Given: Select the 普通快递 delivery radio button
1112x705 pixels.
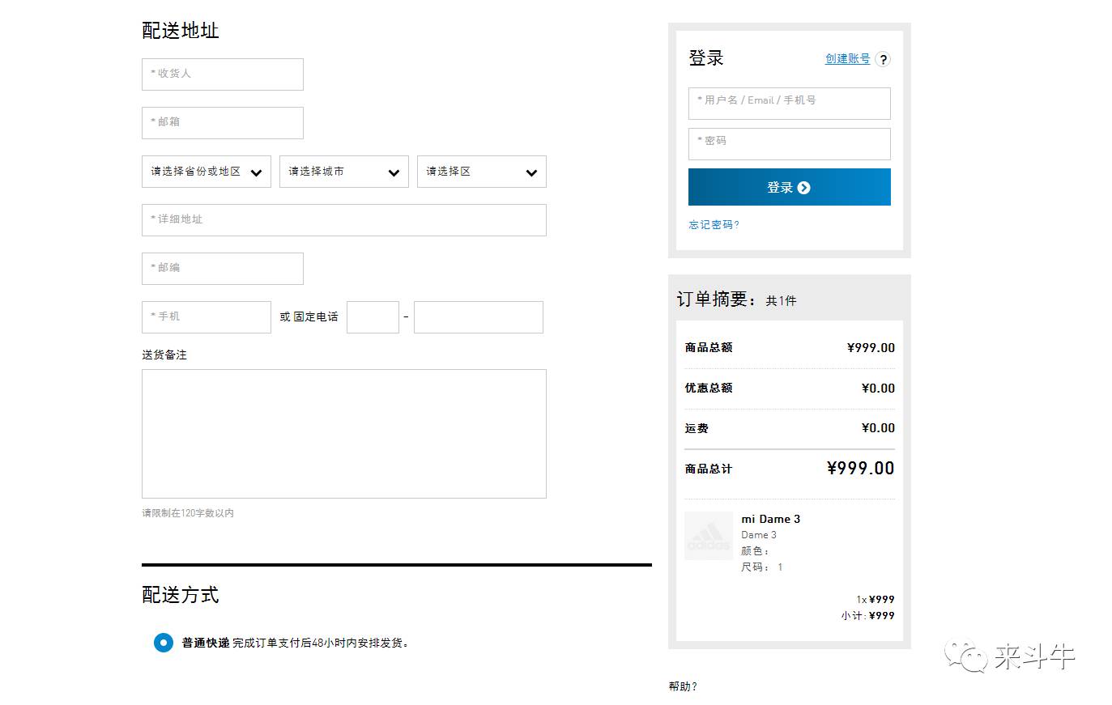Looking at the screenshot, I should 164,643.
